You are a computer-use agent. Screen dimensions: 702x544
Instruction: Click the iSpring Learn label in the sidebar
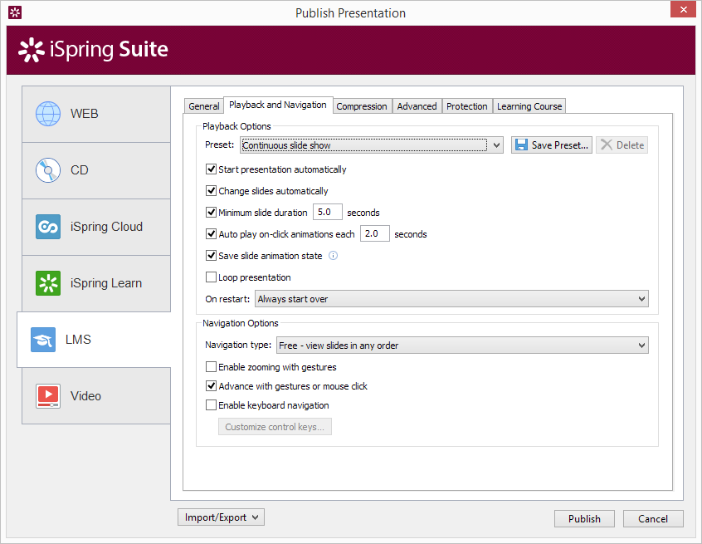tap(106, 283)
